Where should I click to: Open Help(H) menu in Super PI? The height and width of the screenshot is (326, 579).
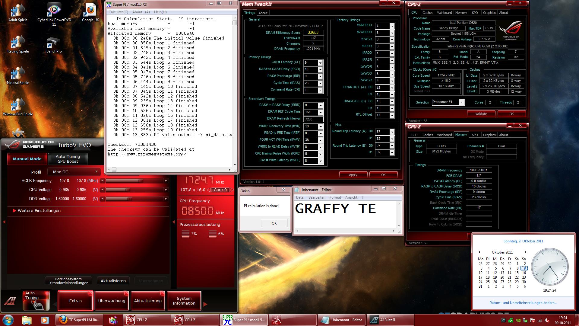[160, 12]
